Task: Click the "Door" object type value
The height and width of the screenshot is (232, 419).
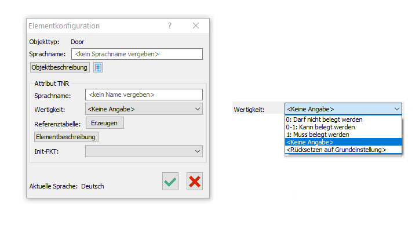Action: [78, 42]
